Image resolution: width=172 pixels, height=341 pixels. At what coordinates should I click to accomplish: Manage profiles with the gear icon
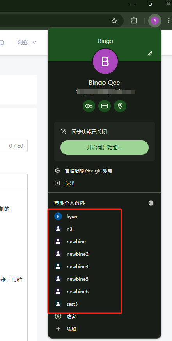coord(151,203)
